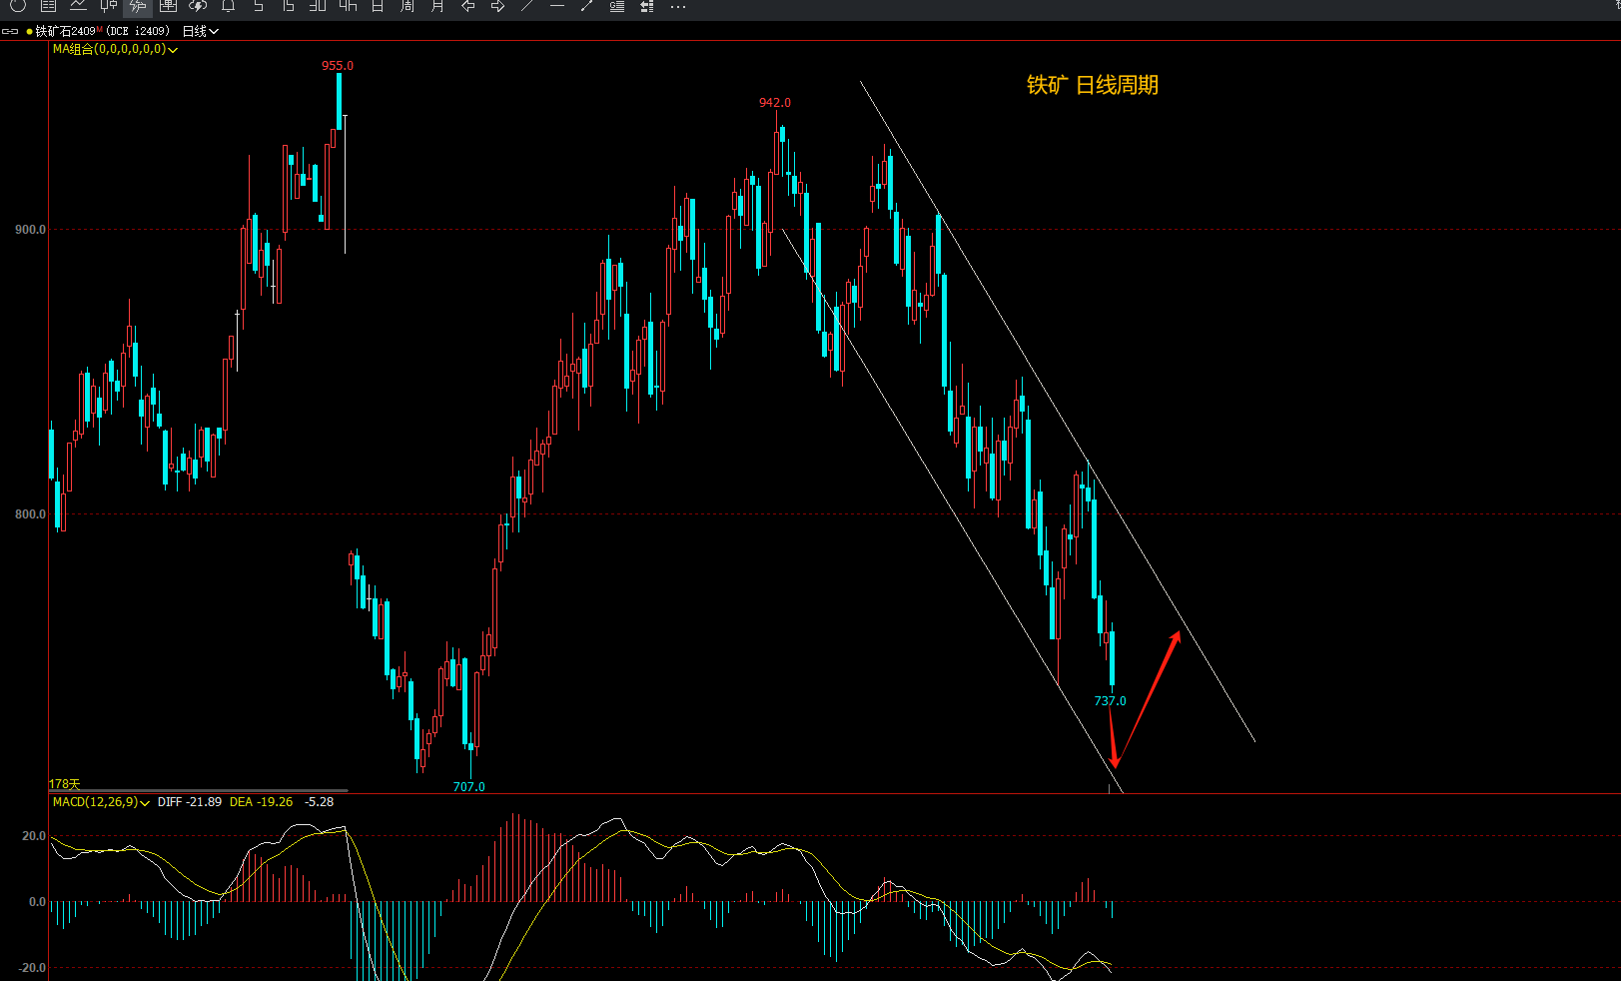This screenshot has height=981, width=1621.
Task: Switch to the time-sharing line chart icon
Action: tap(78, 6)
